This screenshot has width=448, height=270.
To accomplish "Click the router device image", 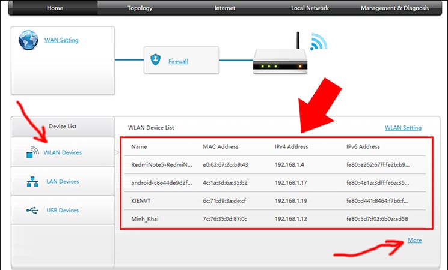I will tap(280, 54).
